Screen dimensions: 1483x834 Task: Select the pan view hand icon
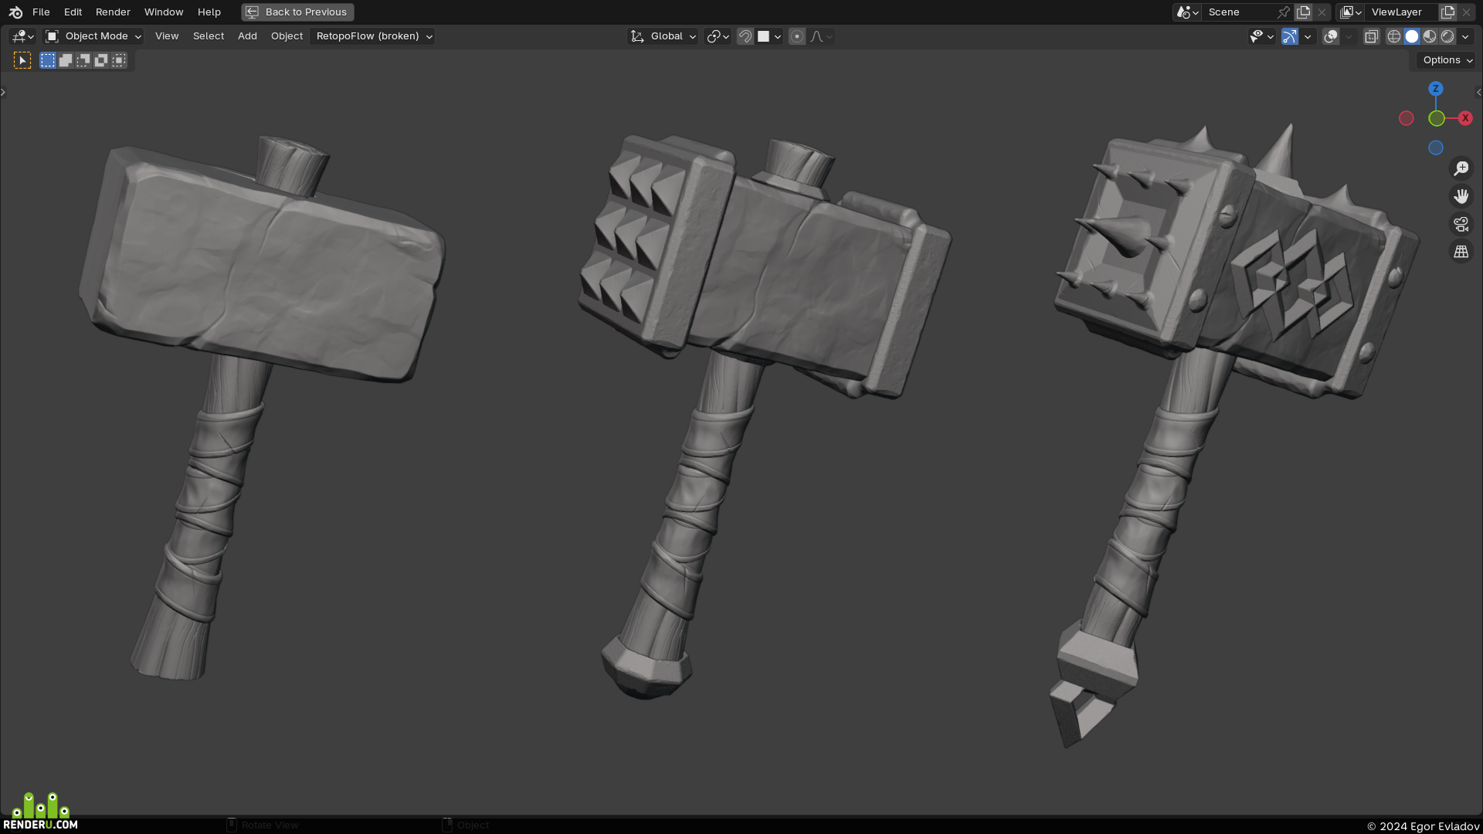pyautogui.click(x=1461, y=196)
